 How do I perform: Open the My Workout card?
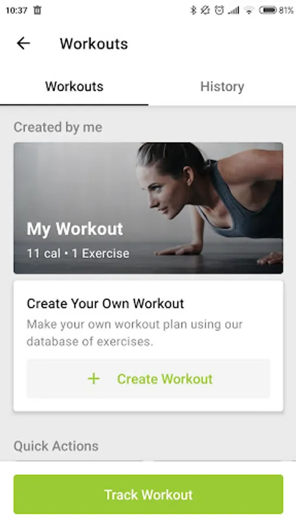(149, 208)
